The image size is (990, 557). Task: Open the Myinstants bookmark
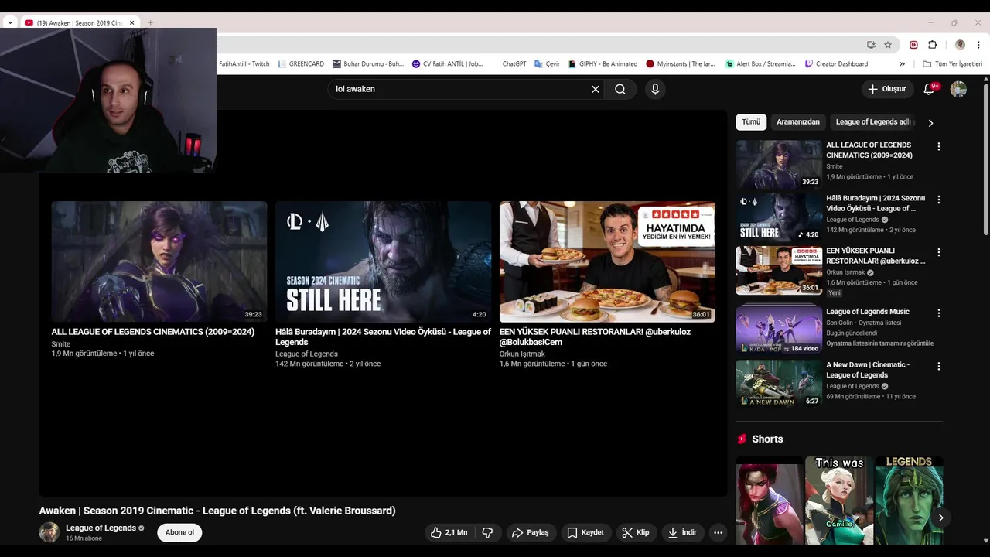[x=681, y=64]
